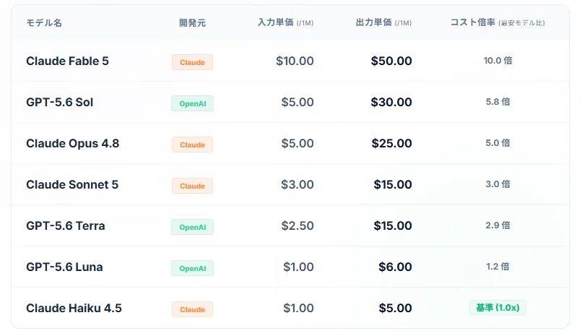Click the Claude badge for Claude Fable 5
Image resolution: width=582 pixels, height=331 pixels.
click(192, 62)
